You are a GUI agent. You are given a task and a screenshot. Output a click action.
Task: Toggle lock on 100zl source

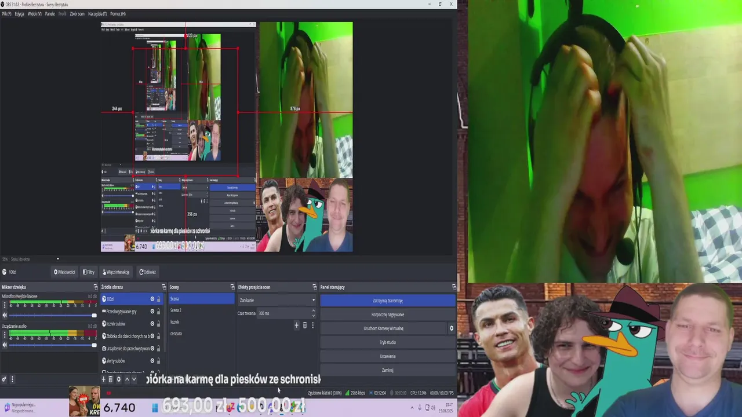click(x=159, y=299)
